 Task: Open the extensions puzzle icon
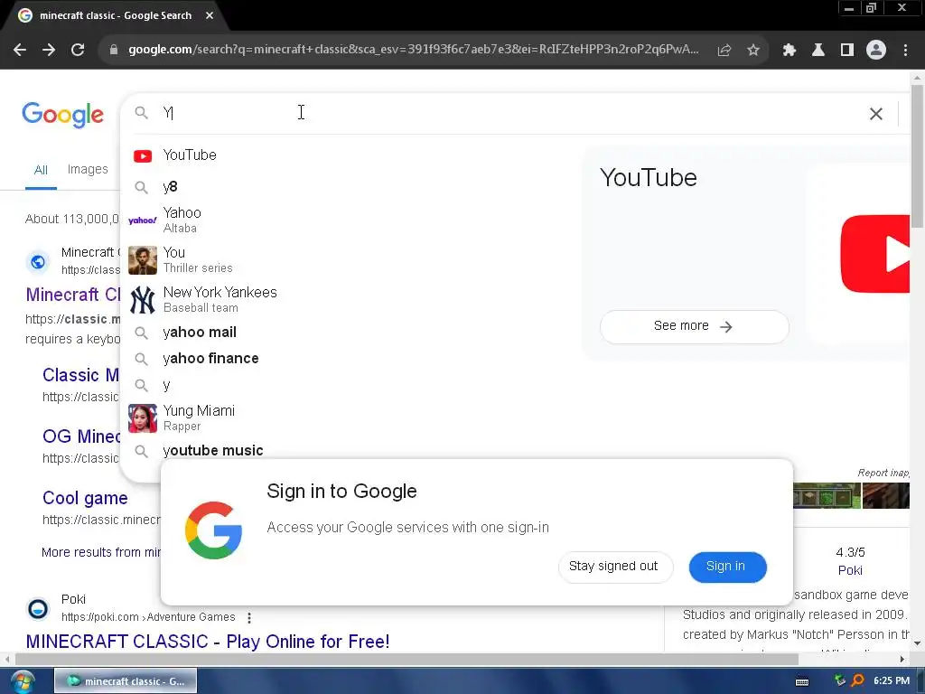[x=790, y=51]
